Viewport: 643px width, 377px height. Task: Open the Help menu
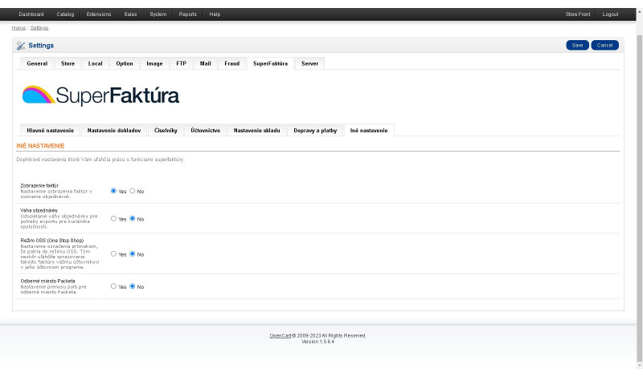point(215,14)
